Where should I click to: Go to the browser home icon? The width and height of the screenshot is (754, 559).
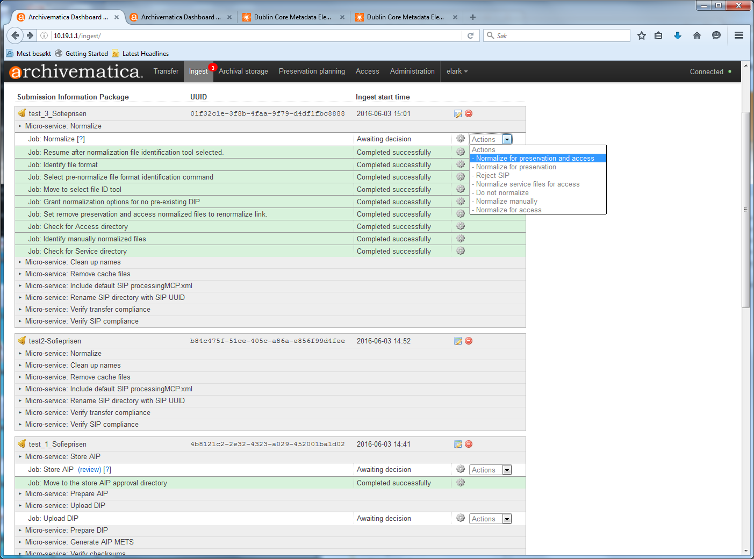pos(697,35)
